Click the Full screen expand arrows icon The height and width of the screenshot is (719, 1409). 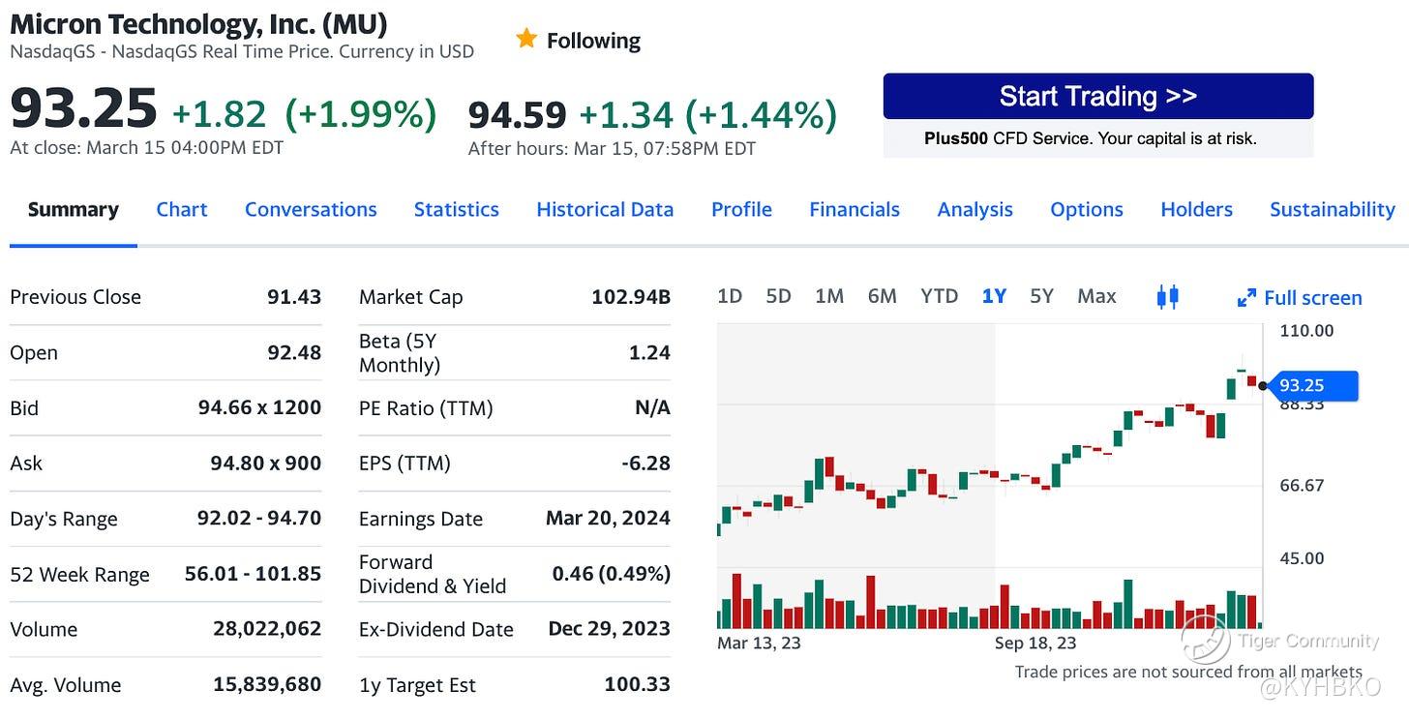pyautogui.click(x=1246, y=298)
